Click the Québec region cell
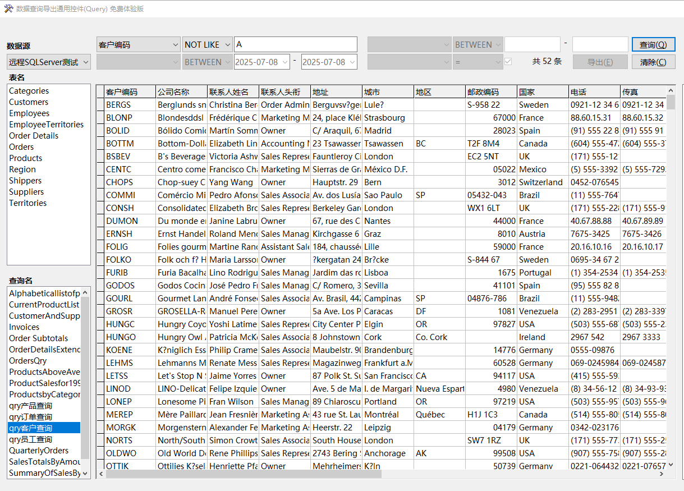This screenshot has width=684, height=491. 440,415
